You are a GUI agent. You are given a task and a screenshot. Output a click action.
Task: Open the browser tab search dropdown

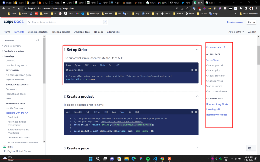pos(234,3)
